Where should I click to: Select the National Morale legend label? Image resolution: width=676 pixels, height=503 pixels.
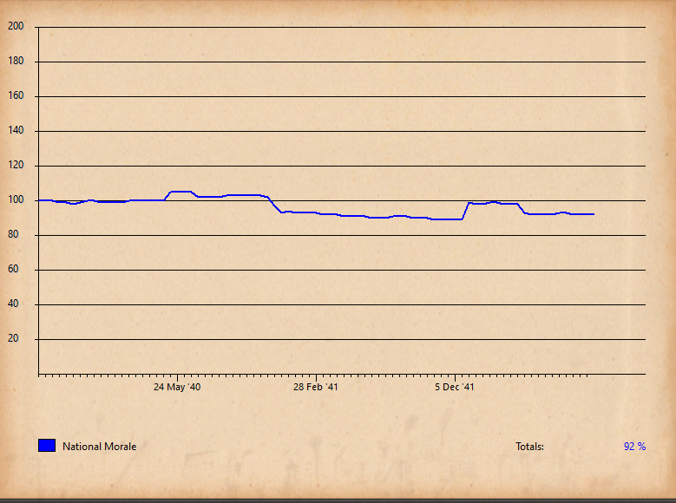pos(99,447)
